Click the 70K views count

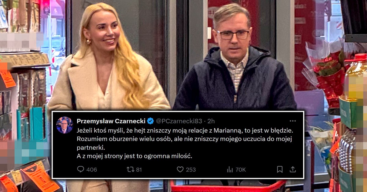point(240,170)
